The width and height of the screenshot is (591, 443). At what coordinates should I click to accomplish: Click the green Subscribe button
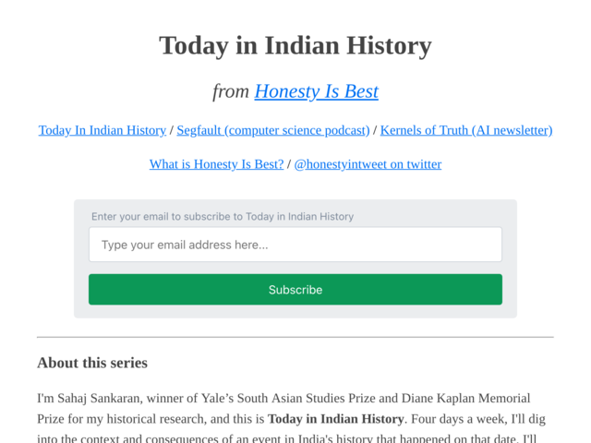pyautogui.click(x=295, y=289)
